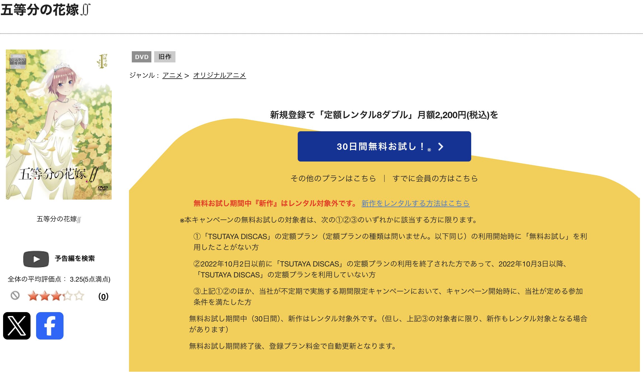Viewport: 643px width, 379px height.
Task: Click the 五等分の花嫁∬ page heading
Action: [x=46, y=10]
